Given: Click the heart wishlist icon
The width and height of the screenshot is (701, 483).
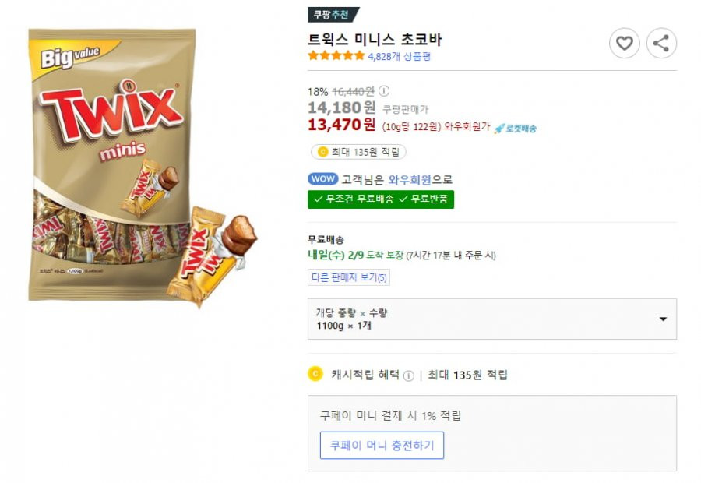Looking at the screenshot, I should (x=624, y=44).
